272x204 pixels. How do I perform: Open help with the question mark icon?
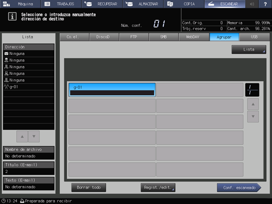click(x=265, y=4)
